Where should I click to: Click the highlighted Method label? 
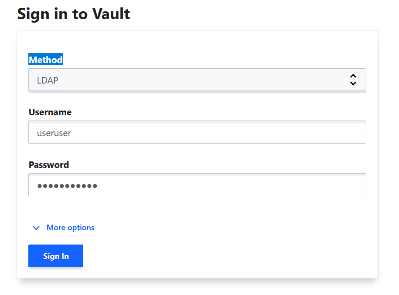pos(46,60)
